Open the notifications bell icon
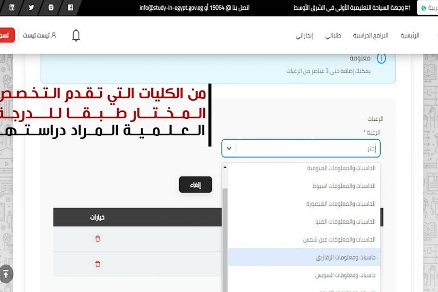Image resolution: width=438 pixels, height=292 pixels. 76,35
